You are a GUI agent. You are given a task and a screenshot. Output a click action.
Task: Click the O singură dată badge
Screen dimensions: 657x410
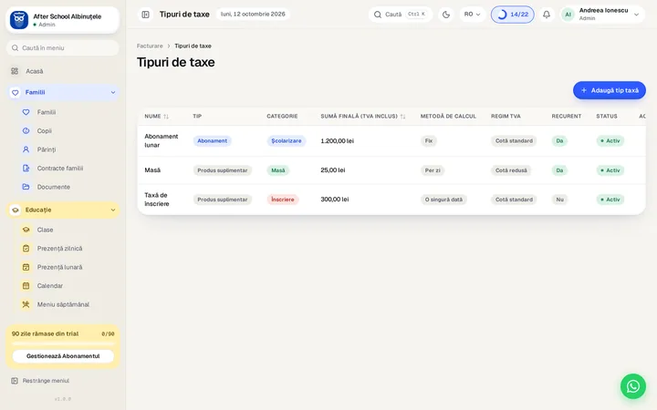tap(443, 200)
